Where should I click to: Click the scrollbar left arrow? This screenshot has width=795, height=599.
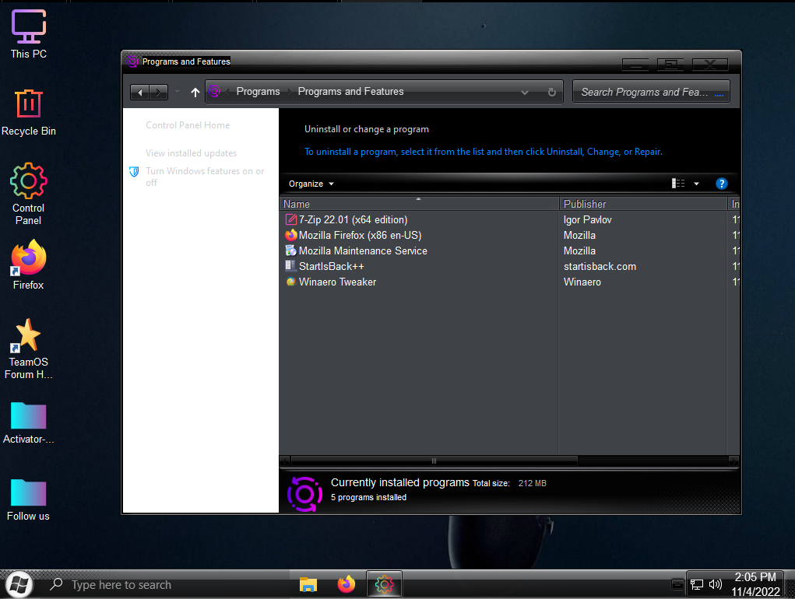coord(285,461)
